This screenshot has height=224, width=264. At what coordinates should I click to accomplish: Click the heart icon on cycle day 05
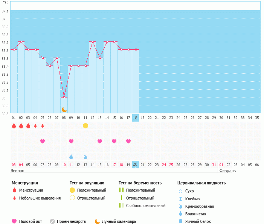(x=43, y=141)
